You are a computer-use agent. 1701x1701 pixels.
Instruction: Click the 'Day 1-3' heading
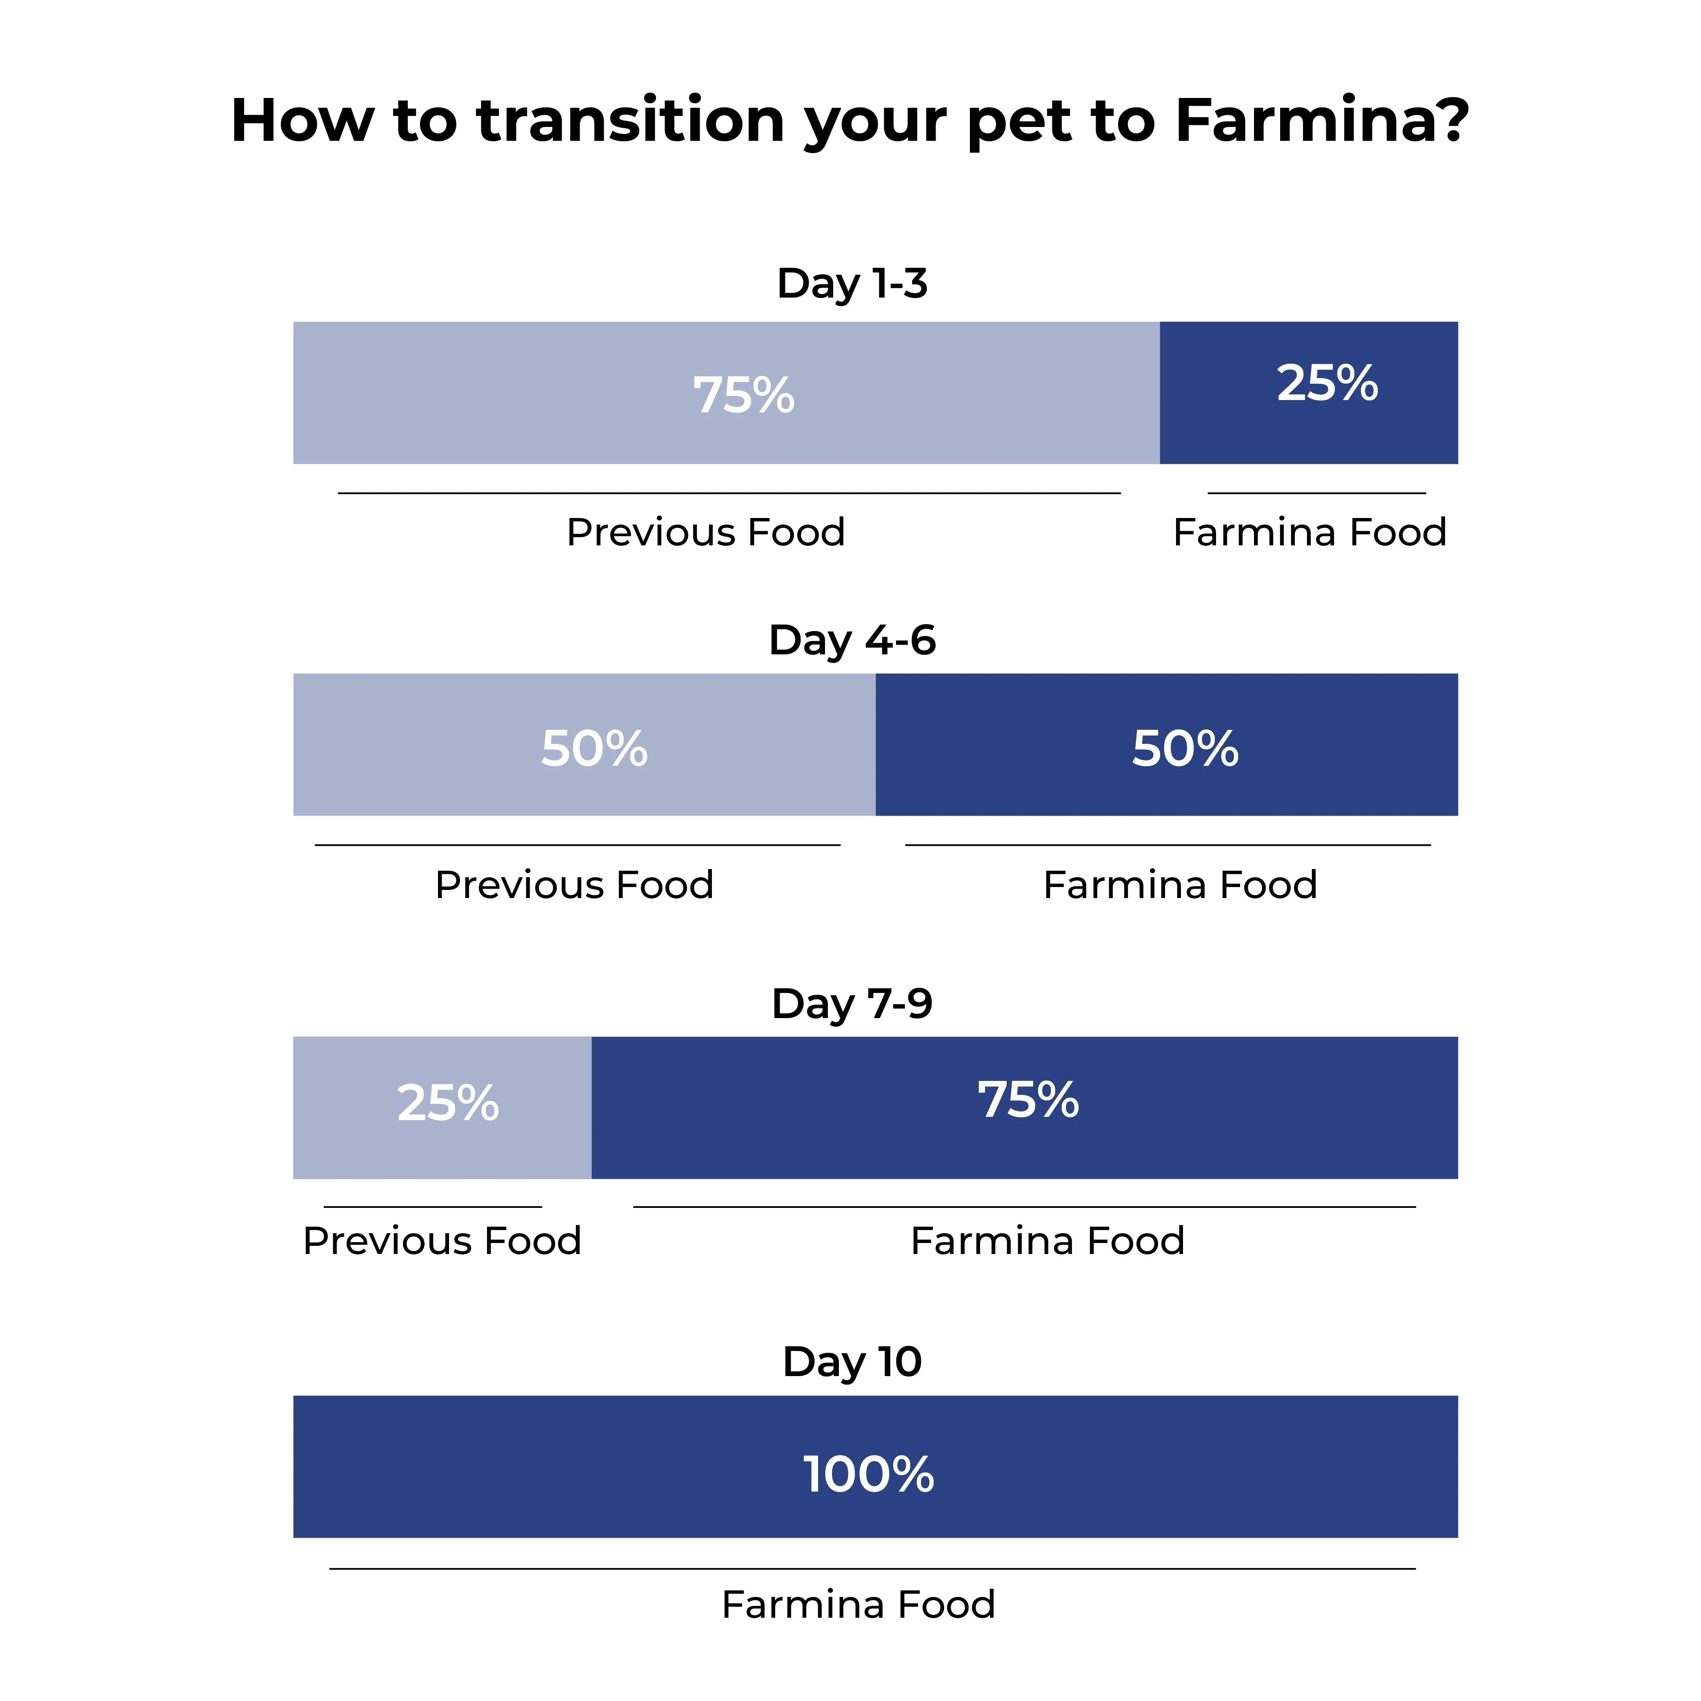(x=852, y=283)
